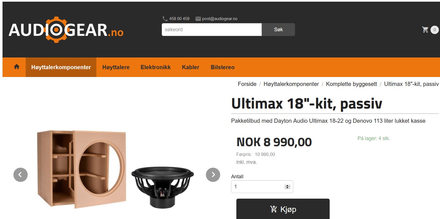Open the shopping cart icon
Viewport: 440px width, 219px height.
[x=425, y=30]
